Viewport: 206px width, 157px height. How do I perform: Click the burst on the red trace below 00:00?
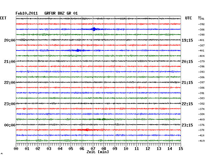[x=87, y=130]
